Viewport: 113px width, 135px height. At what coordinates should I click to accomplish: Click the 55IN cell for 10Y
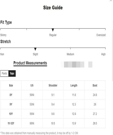point(32,114)
